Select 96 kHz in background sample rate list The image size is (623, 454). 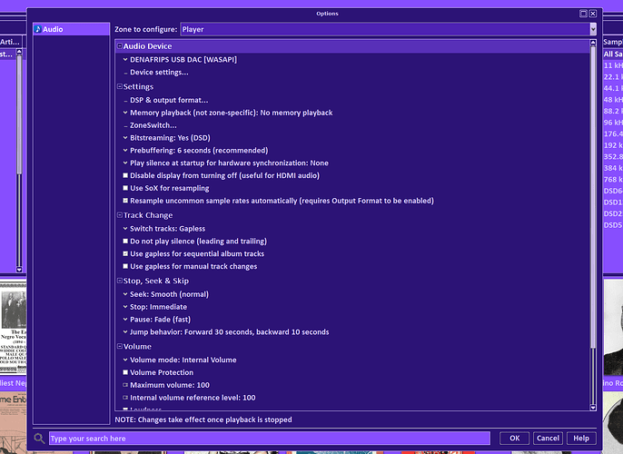point(613,123)
